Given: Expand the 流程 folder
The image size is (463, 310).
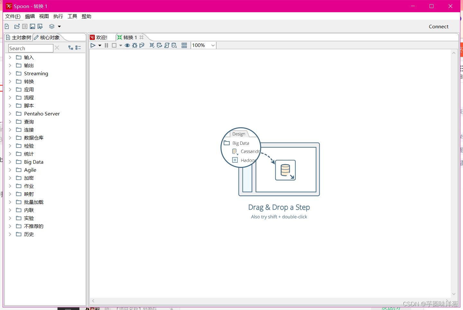Looking at the screenshot, I should [10, 97].
